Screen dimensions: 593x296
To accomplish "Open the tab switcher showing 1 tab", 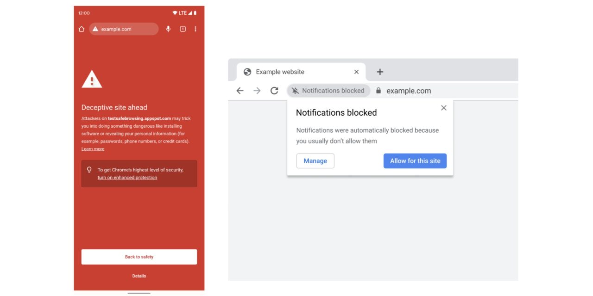I will click(x=183, y=29).
